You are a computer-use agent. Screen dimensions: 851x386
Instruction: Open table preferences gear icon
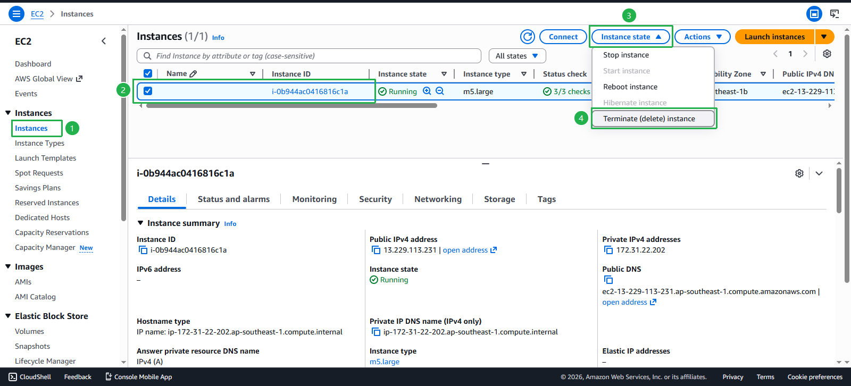pyautogui.click(x=827, y=54)
